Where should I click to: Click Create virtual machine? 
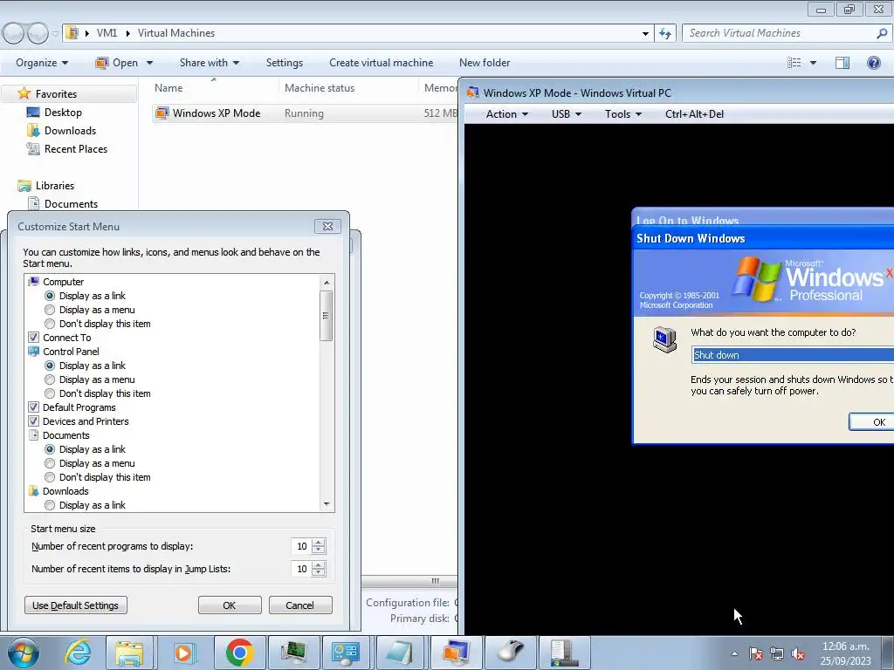[381, 63]
